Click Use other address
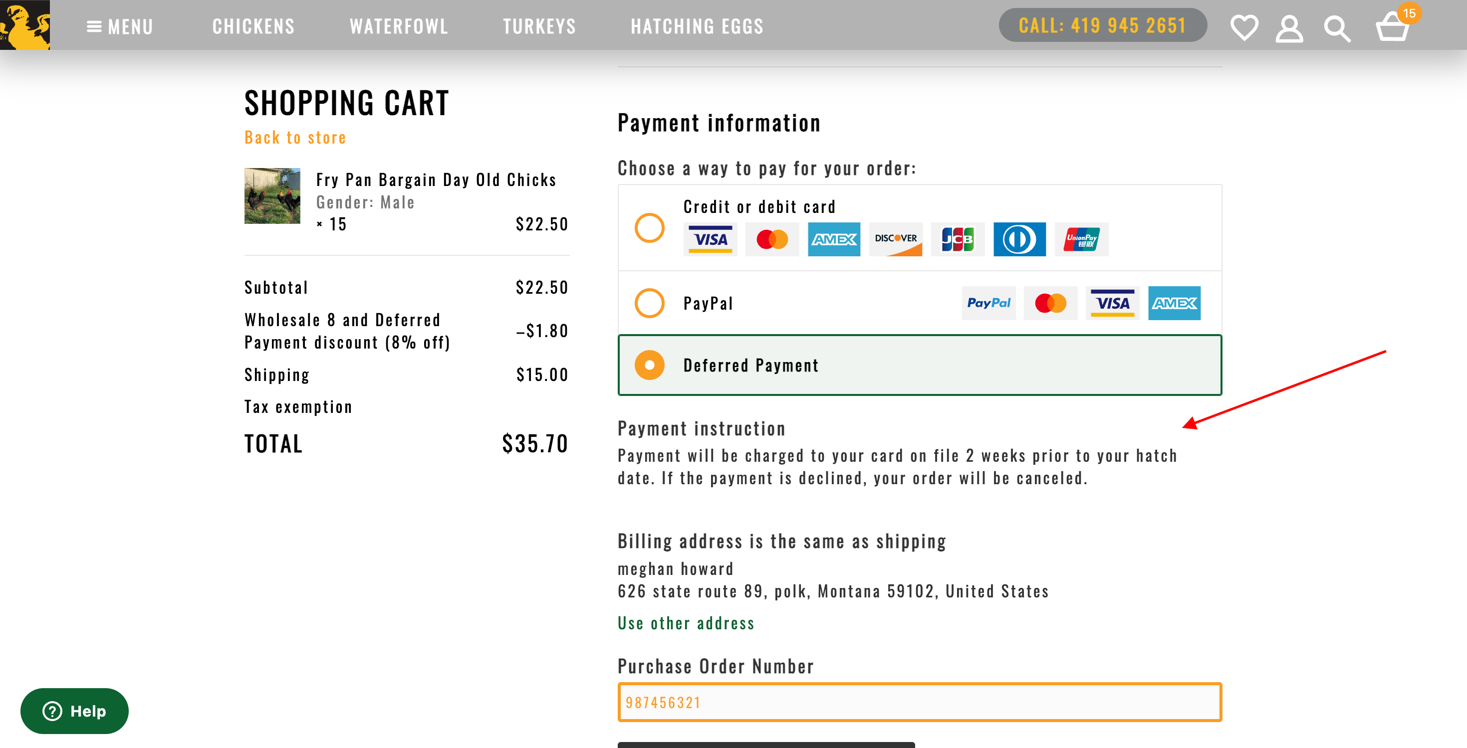 686,623
